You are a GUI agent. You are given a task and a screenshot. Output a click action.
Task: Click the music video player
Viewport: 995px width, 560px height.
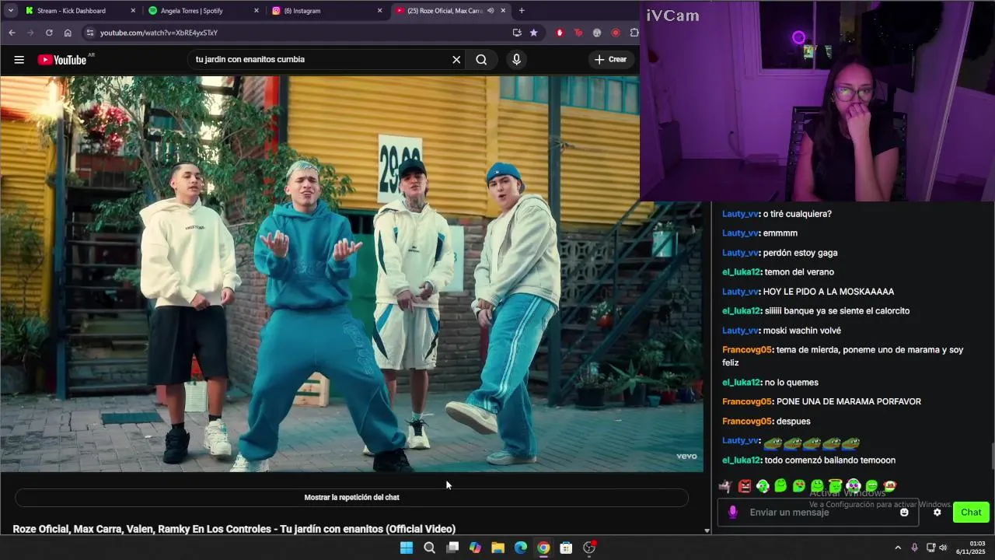351,274
